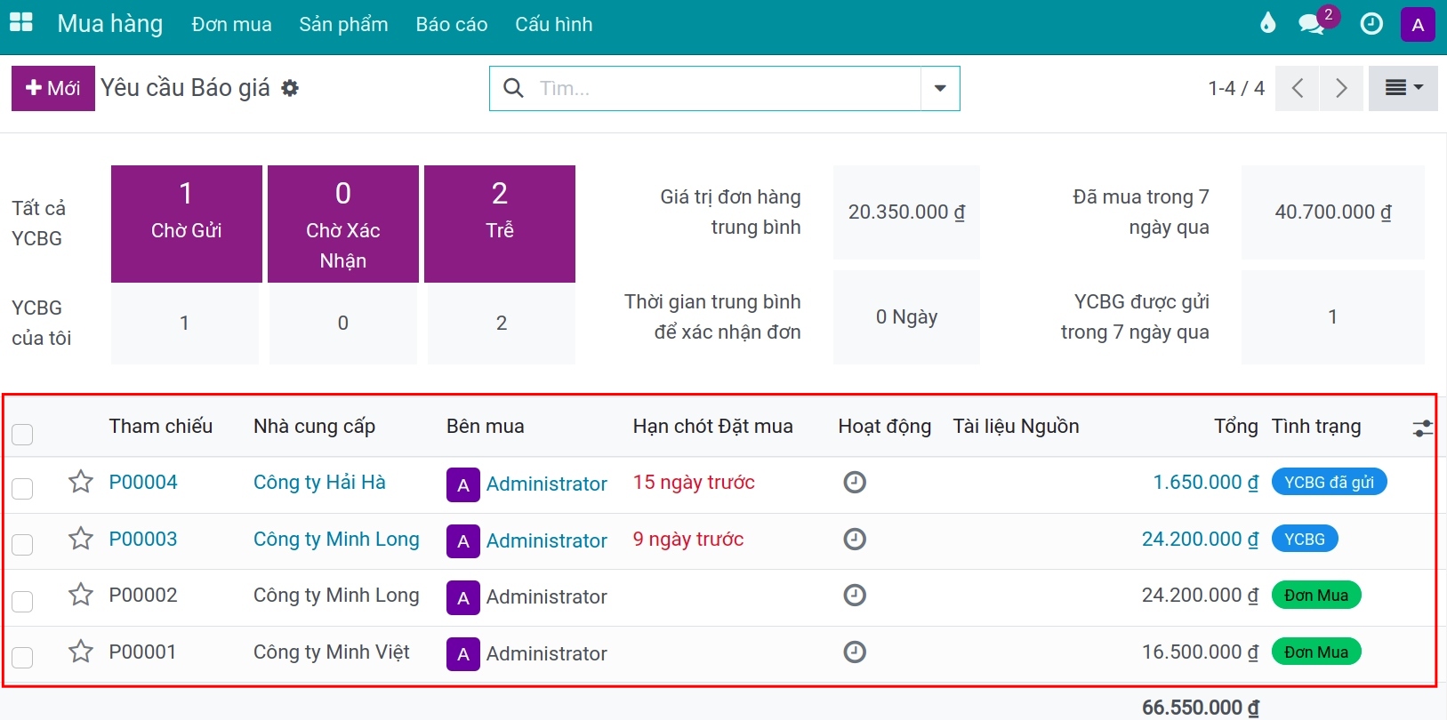
Task: Open the list view switcher dropdown
Action: (1403, 88)
